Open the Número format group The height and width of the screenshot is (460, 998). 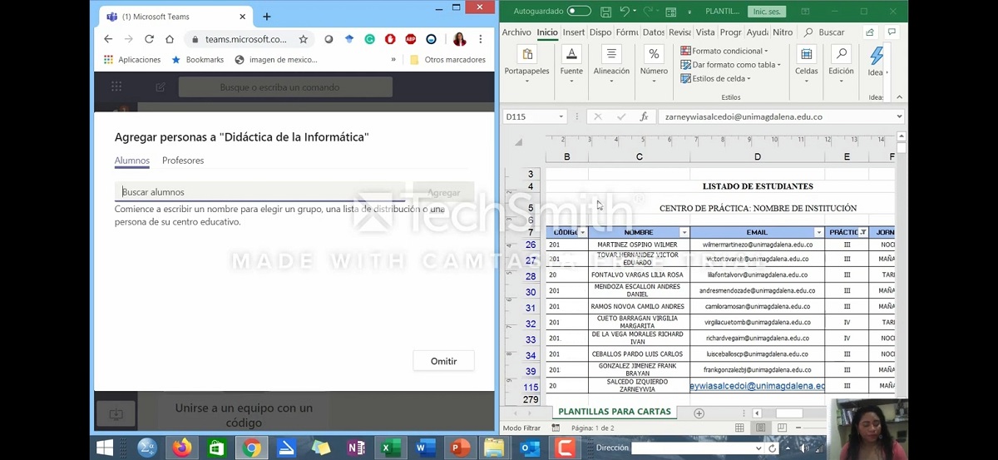pos(654,63)
